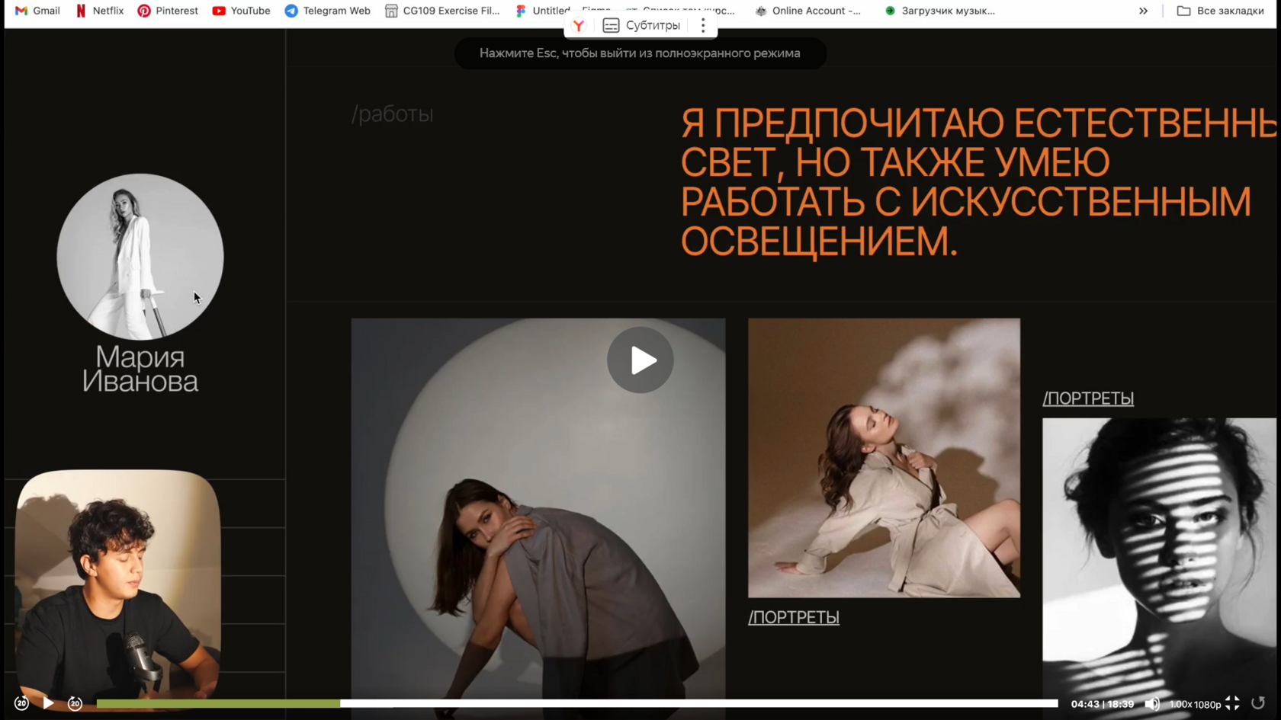1281x720 pixels.
Task: Mute the video with the speaker icon
Action: point(1152,704)
